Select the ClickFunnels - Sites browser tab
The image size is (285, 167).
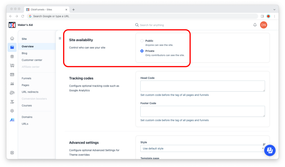47,10
